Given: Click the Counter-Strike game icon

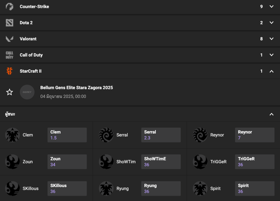Looking at the screenshot, I should (10, 7).
